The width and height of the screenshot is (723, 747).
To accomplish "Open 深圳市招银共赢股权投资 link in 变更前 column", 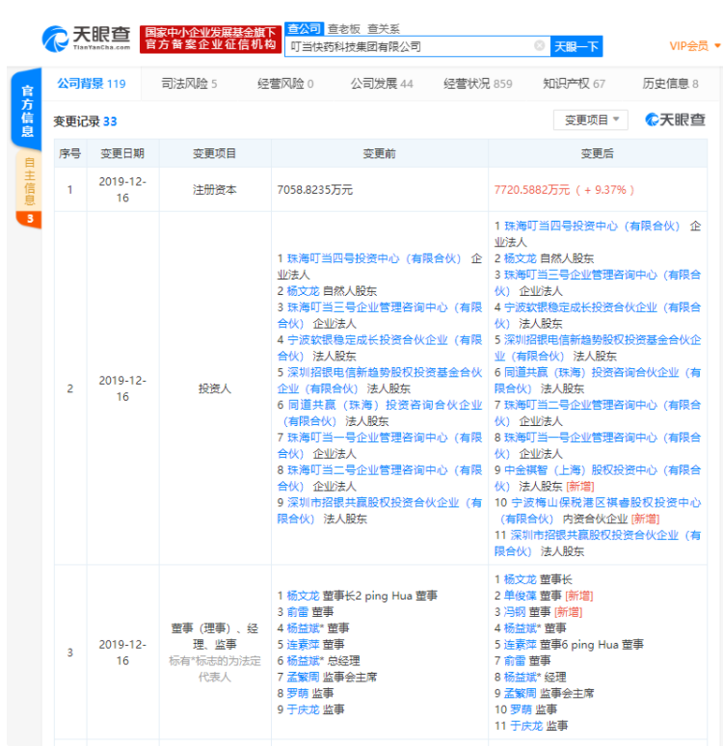I will click(x=380, y=510).
